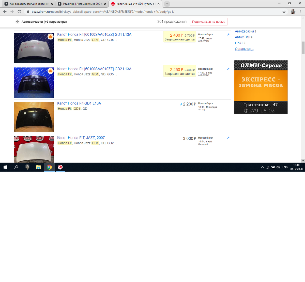The height and width of the screenshot is (282, 305).
Task: Click pin icon on 2 250 ₽ listing
Action: pos(228,69)
